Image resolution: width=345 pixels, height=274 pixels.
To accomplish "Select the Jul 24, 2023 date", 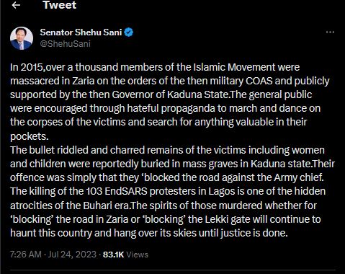I will [x=72, y=255].
